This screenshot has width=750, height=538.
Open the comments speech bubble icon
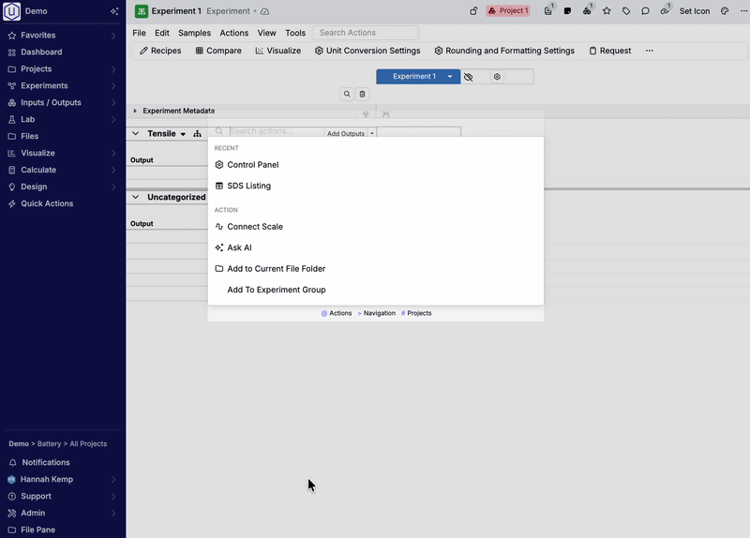(645, 11)
